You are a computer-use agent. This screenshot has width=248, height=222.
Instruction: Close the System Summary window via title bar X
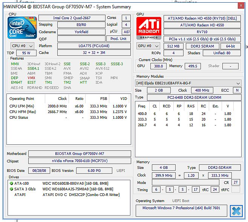tap(240, 5)
